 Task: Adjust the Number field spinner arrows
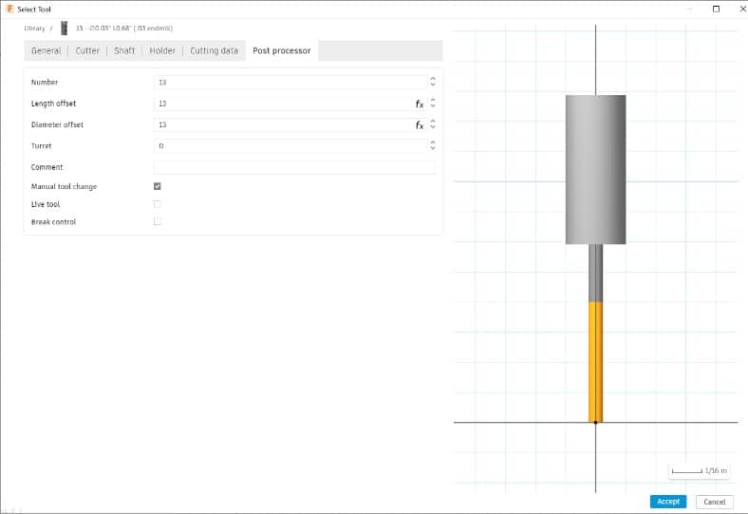coord(433,82)
